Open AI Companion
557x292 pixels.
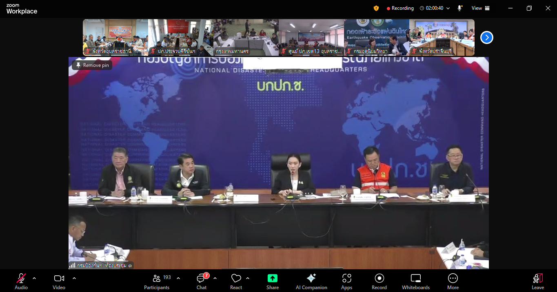coord(311,281)
